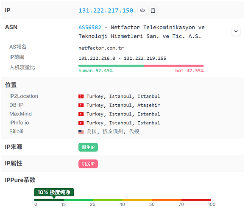248x212 pixels.
Task: Click the IPInfo.io provider label
Action: pos(19,123)
